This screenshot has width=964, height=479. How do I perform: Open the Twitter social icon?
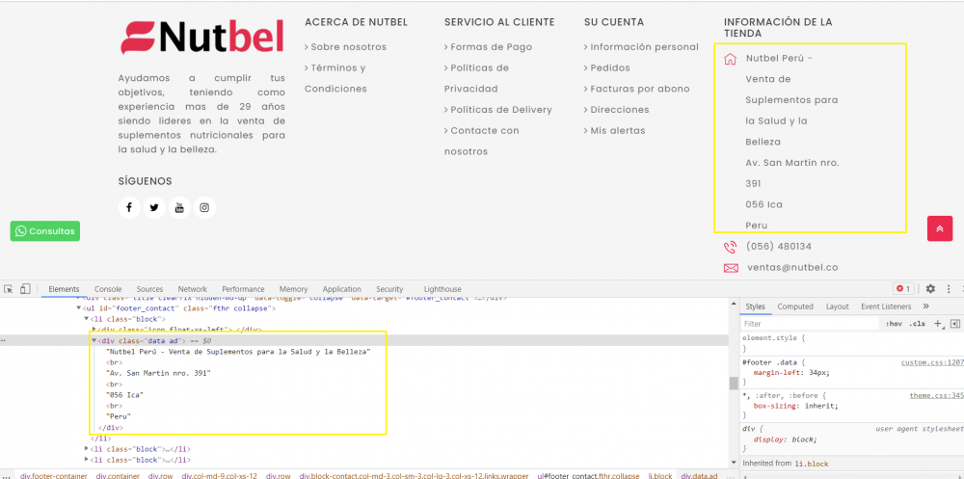154,208
